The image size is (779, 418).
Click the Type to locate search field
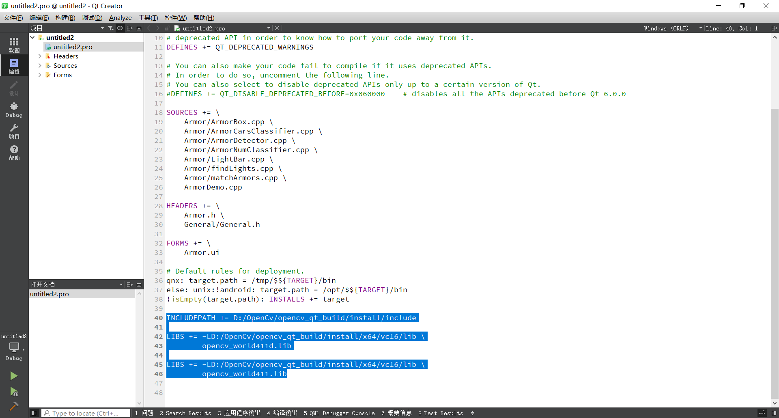pyautogui.click(x=86, y=413)
